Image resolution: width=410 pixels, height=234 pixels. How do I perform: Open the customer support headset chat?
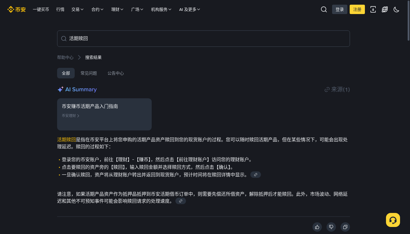coord(393,220)
